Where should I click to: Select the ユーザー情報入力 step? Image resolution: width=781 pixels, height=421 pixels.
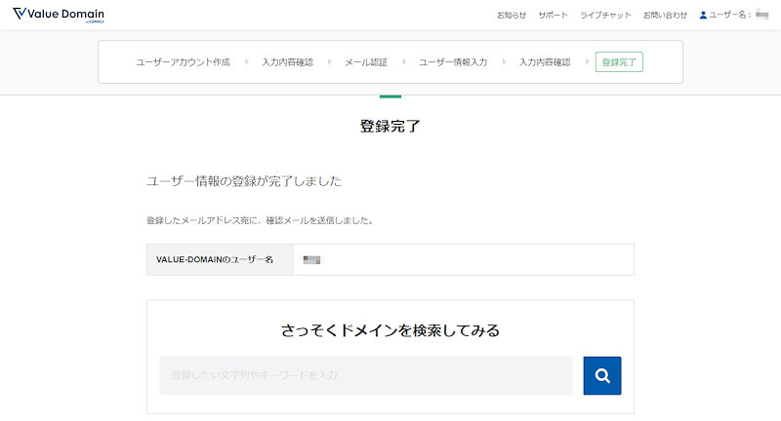(453, 62)
